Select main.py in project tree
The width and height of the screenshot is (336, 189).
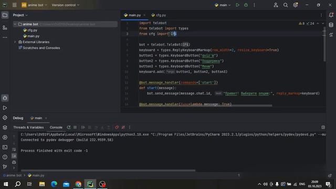pyautogui.click(x=31, y=36)
